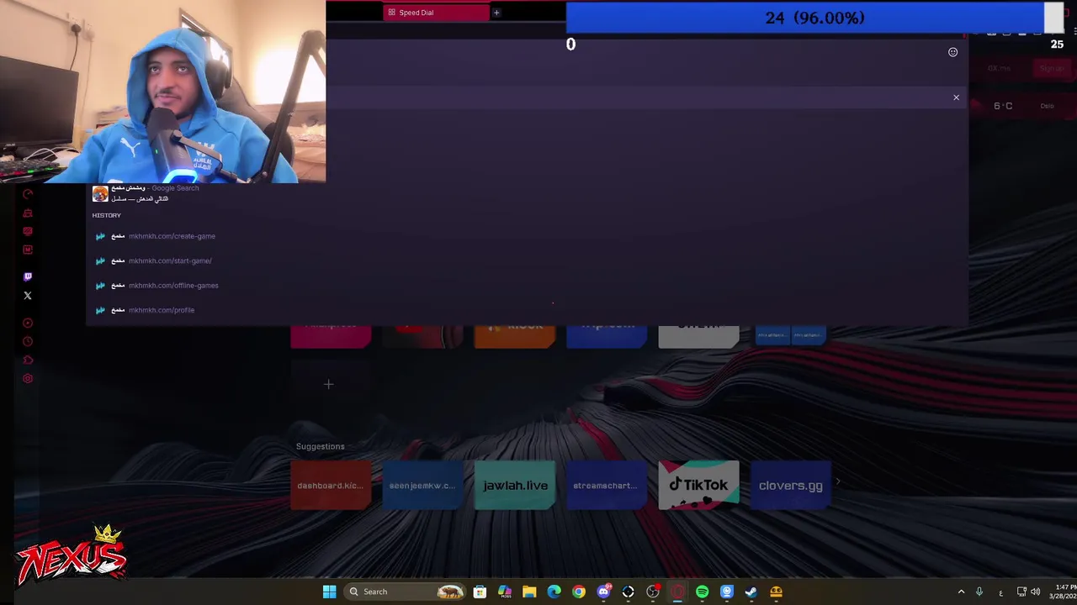Open dashboard.kick suggestion tile
This screenshot has width=1077, height=605.
[331, 486]
